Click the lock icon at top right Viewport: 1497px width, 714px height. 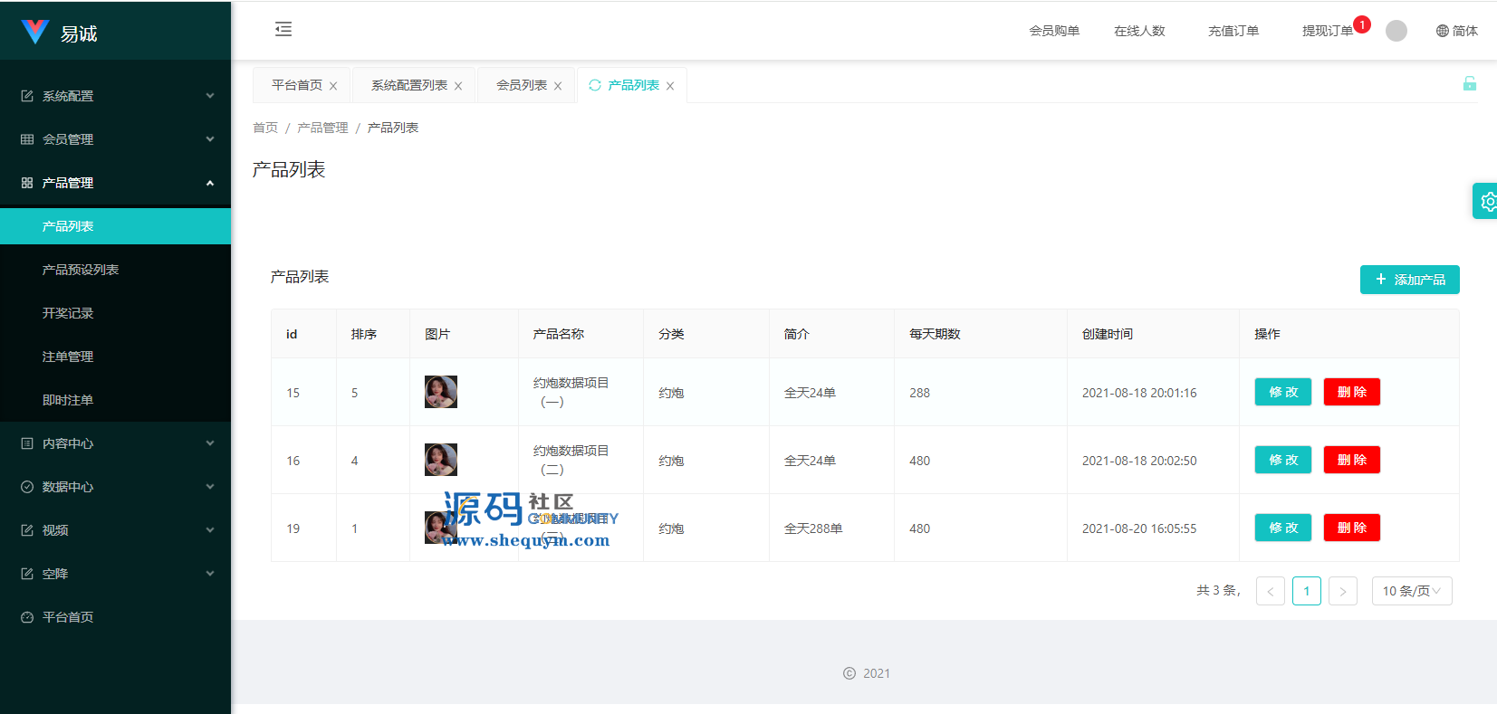click(x=1469, y=84)
